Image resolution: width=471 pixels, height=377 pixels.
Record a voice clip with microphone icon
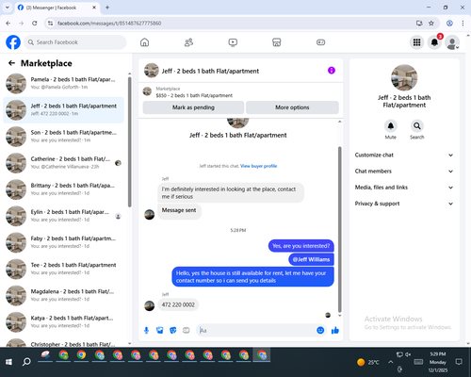146,330
